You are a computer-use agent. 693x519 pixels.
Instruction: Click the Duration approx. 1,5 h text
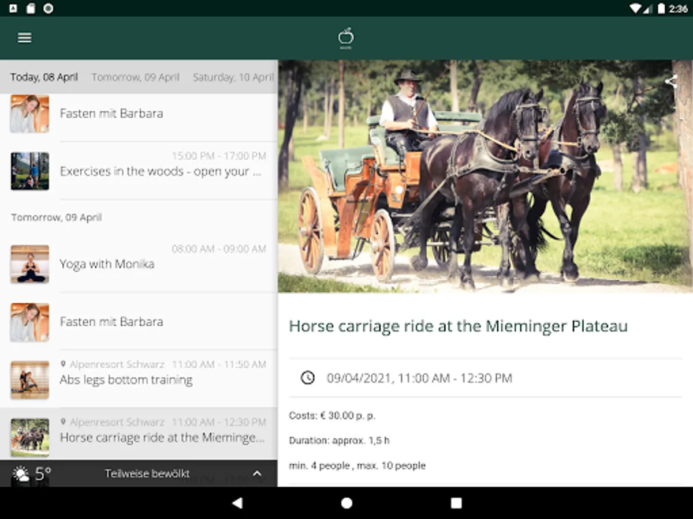click(x=339, y=441)
